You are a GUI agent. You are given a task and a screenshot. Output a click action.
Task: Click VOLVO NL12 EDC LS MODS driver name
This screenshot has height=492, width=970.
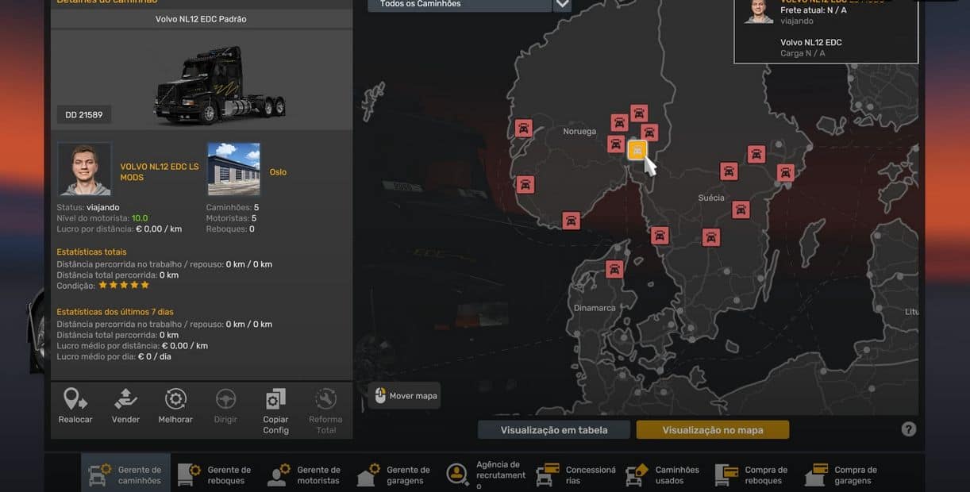tap(160, 172)
